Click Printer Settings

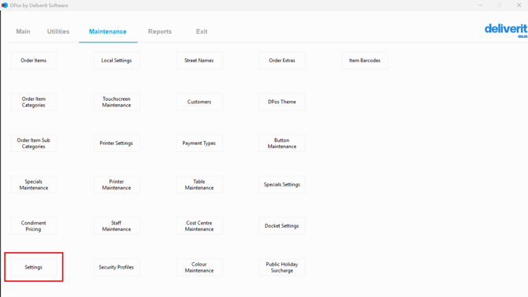pyautogui.click(x=117, y=143)
